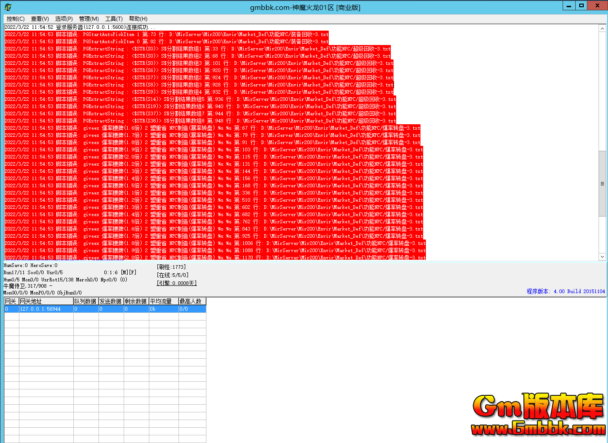Screen dimensions: 608x443
Task: Open the 查看(V) menu
Action: pyautogui.click(x=40, y=18)
